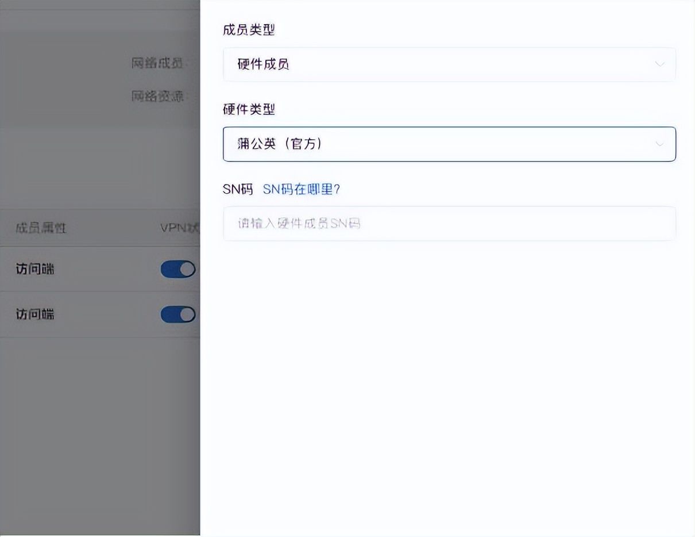This screenshot has height=537, width=695.
Task: Toggle the VPN switch in first 访问端 row
Action: pos(179,269)
